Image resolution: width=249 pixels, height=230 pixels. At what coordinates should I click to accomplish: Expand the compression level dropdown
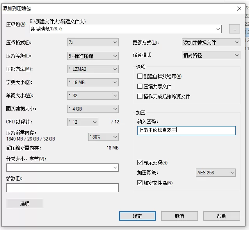point(92,56)
